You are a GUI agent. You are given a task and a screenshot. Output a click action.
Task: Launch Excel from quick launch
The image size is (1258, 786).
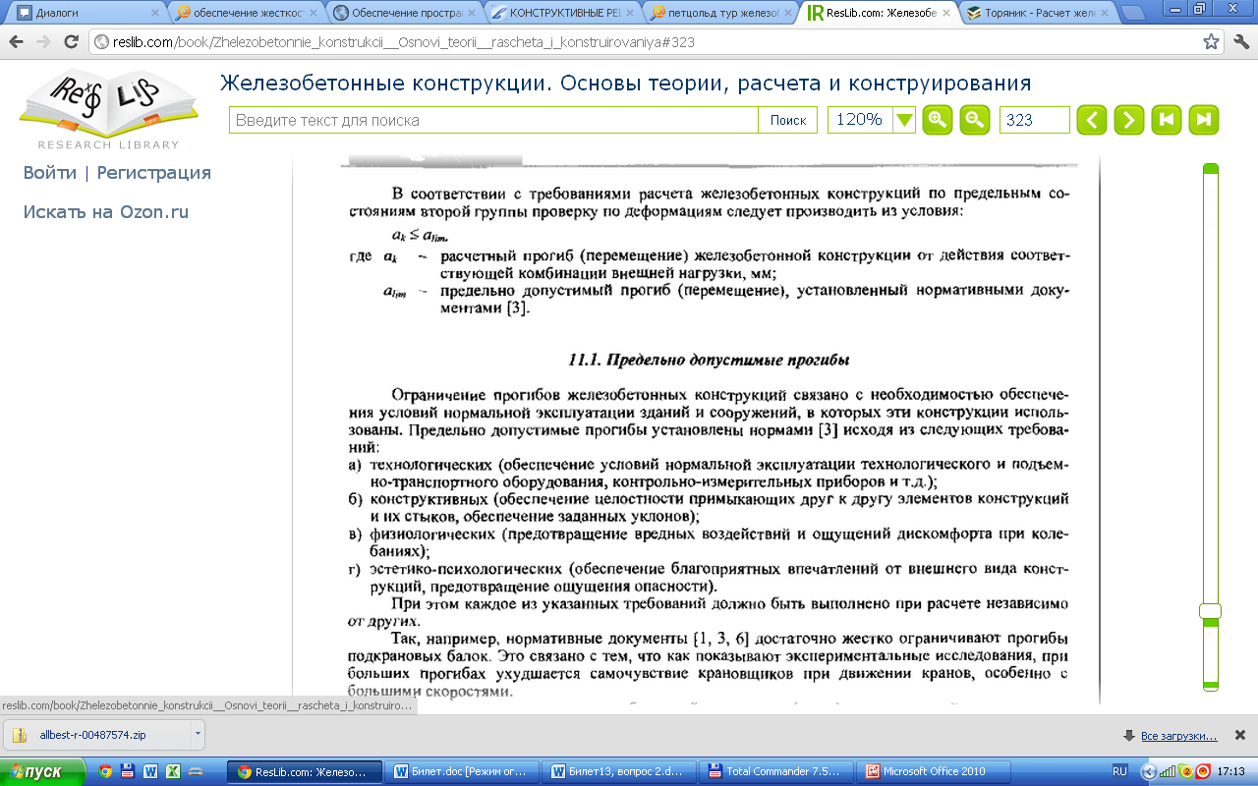tap(173, 771)
